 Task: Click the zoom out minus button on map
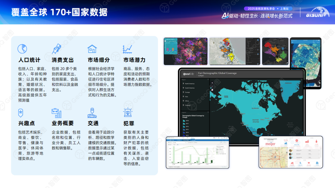212,86
